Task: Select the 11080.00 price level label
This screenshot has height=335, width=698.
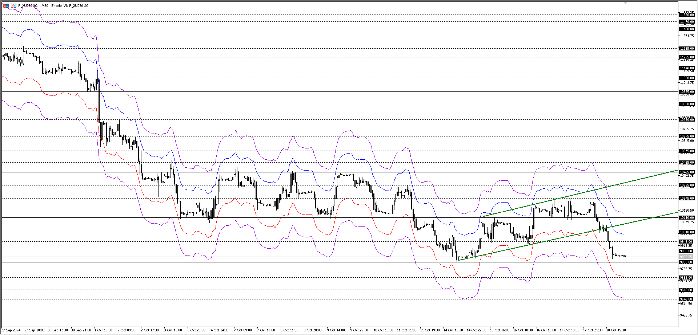Action: pos(687,78)
